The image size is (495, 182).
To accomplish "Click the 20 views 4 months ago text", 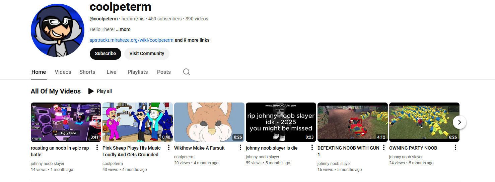I will coord(196,163).
